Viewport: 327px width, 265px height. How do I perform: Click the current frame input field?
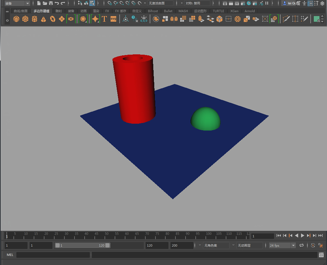tap(262, 236)
